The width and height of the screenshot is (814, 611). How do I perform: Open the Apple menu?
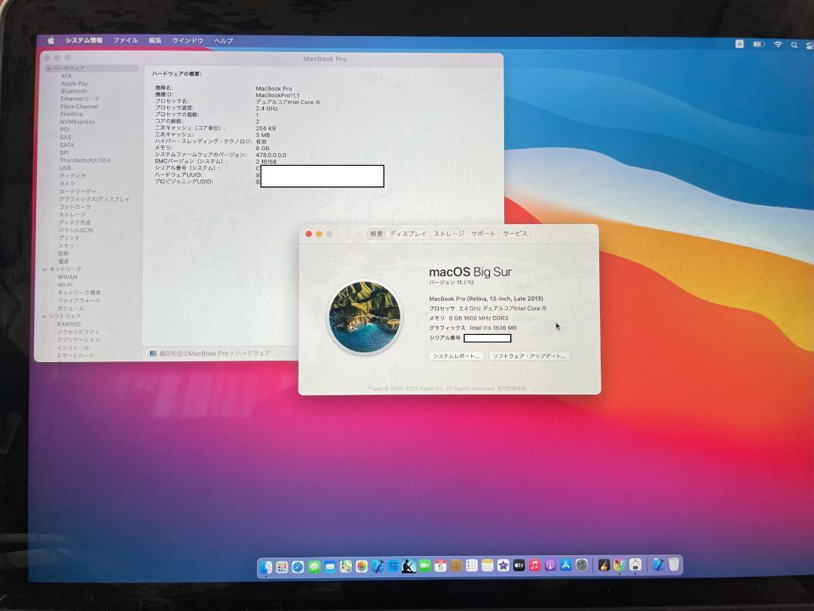point(51,40)
